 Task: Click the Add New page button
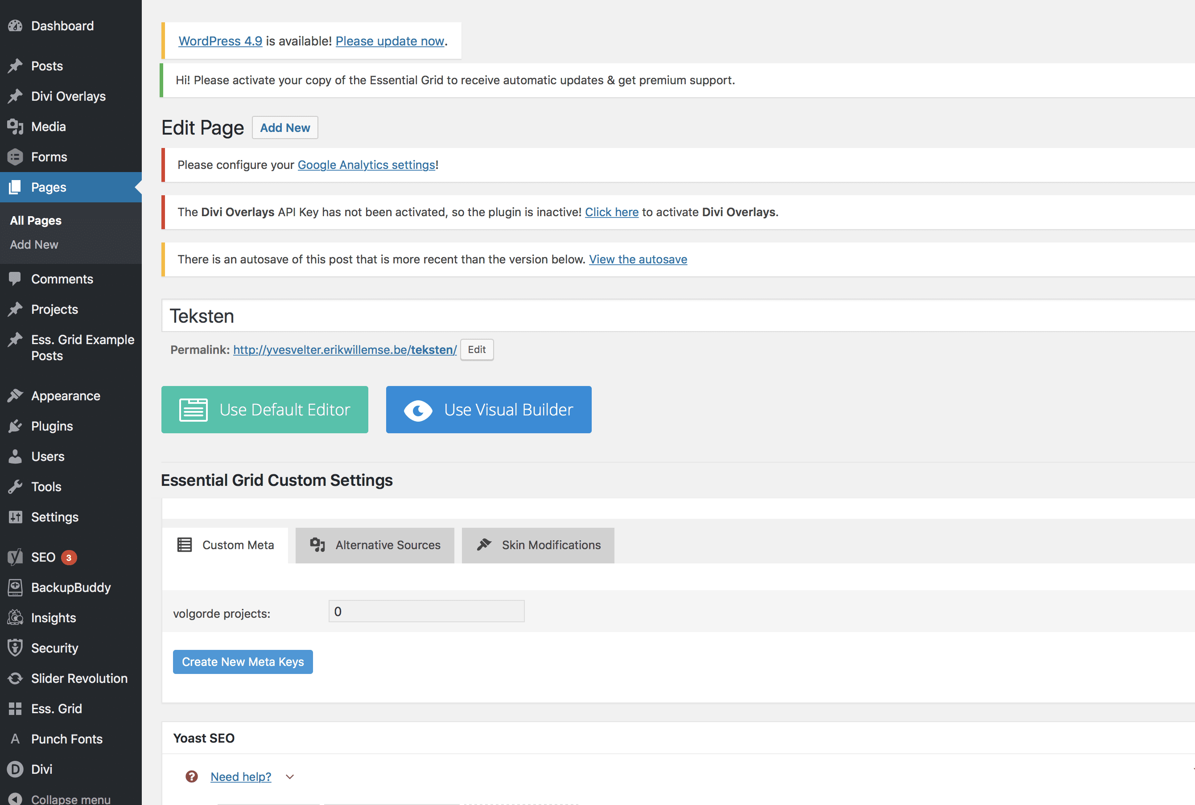click(x=285, y=127)
